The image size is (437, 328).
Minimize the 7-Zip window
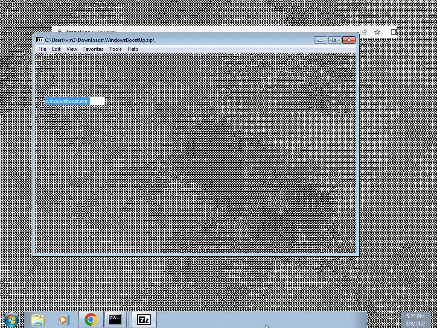pos(320,40)
